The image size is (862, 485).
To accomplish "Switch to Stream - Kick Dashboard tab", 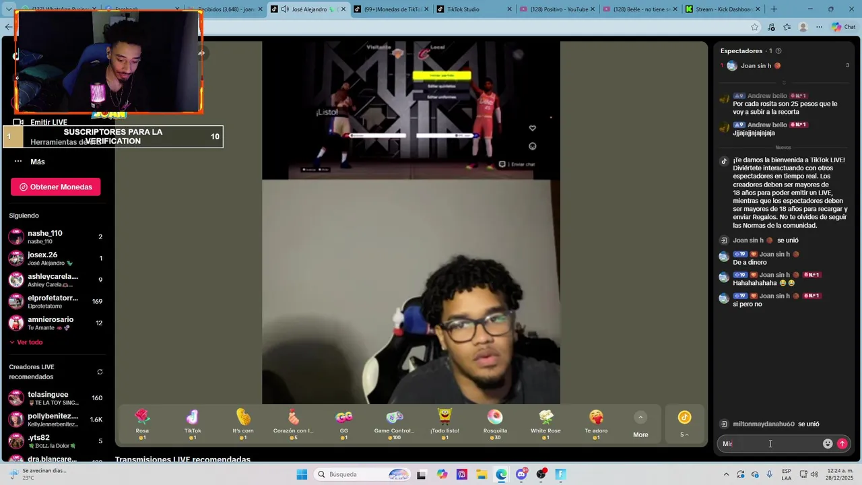I will [x=723, y=9].
